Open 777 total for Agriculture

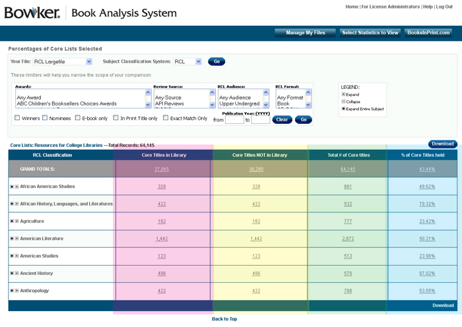coord(348,222)
